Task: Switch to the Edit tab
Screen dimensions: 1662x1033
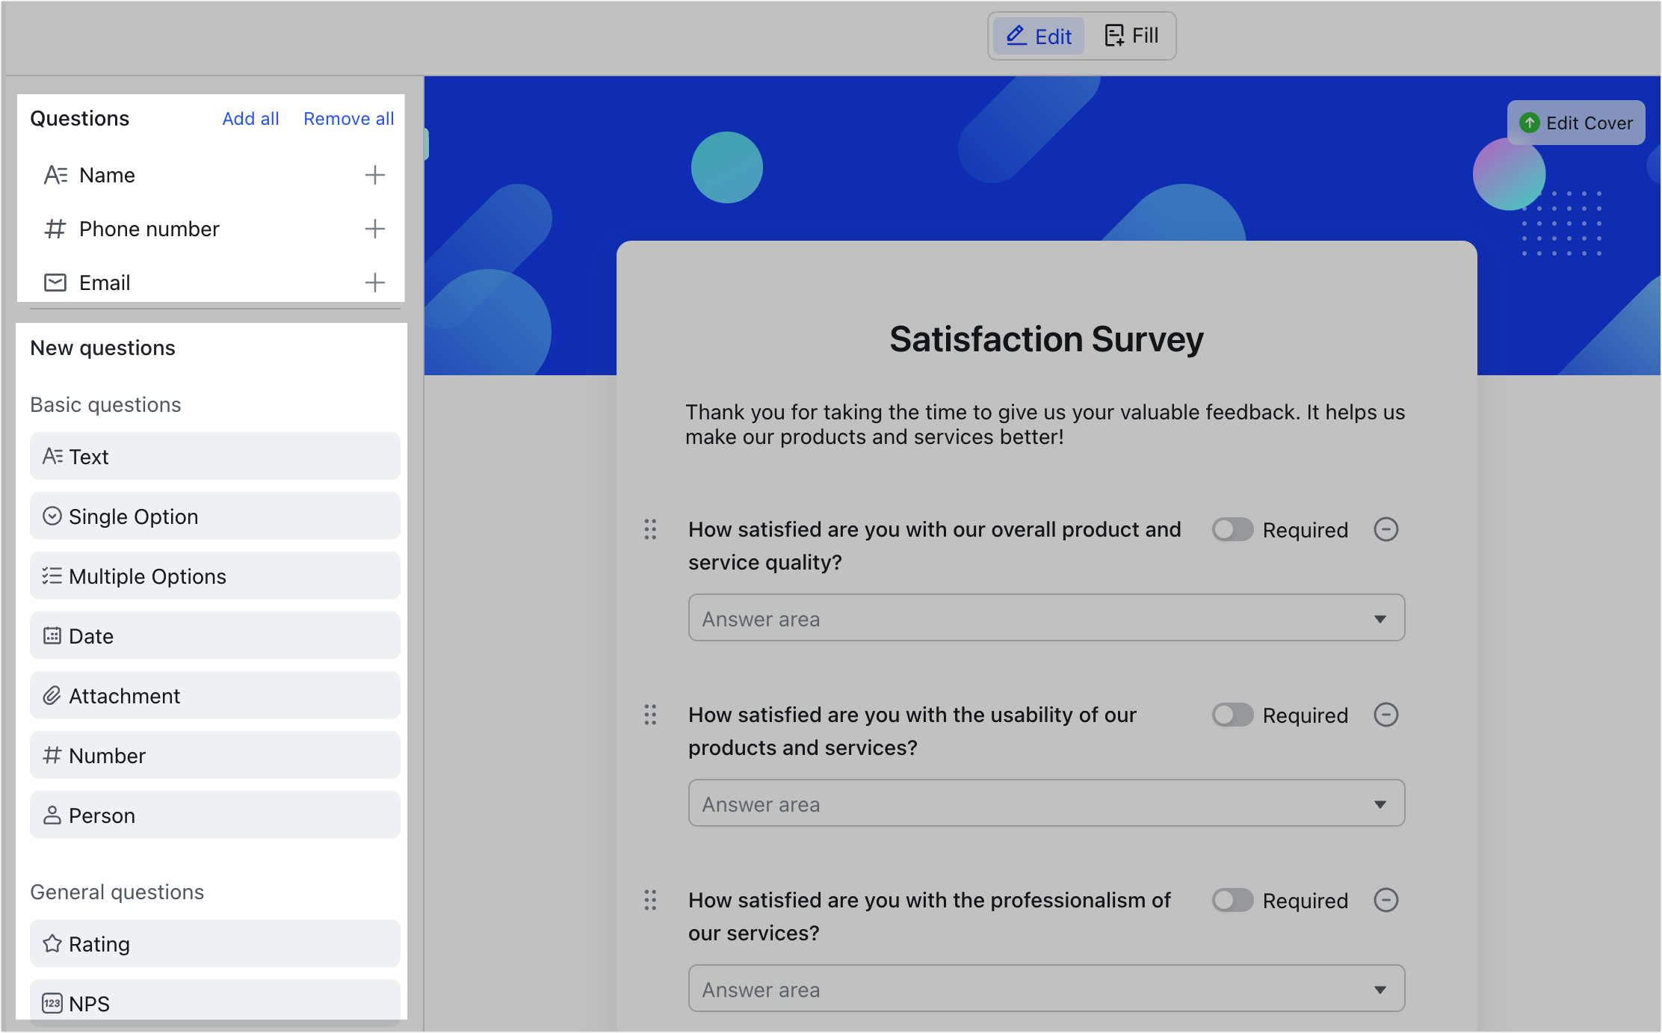Action: pos(1038,35)
